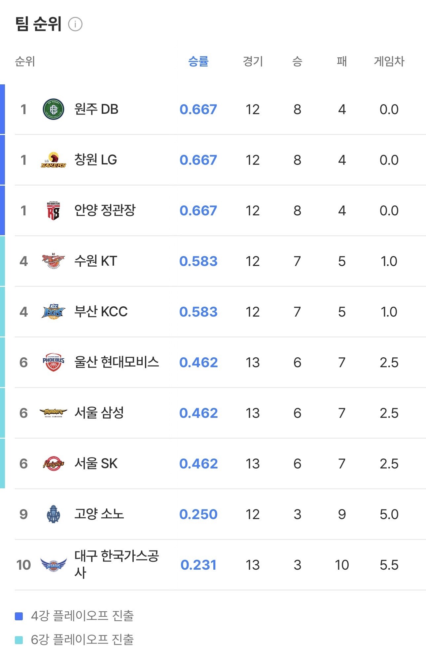The height and width of the screenshot is (660, 426).
Task: Select the 서울 삼성 Thunders logo
Action: pos(53,413)
